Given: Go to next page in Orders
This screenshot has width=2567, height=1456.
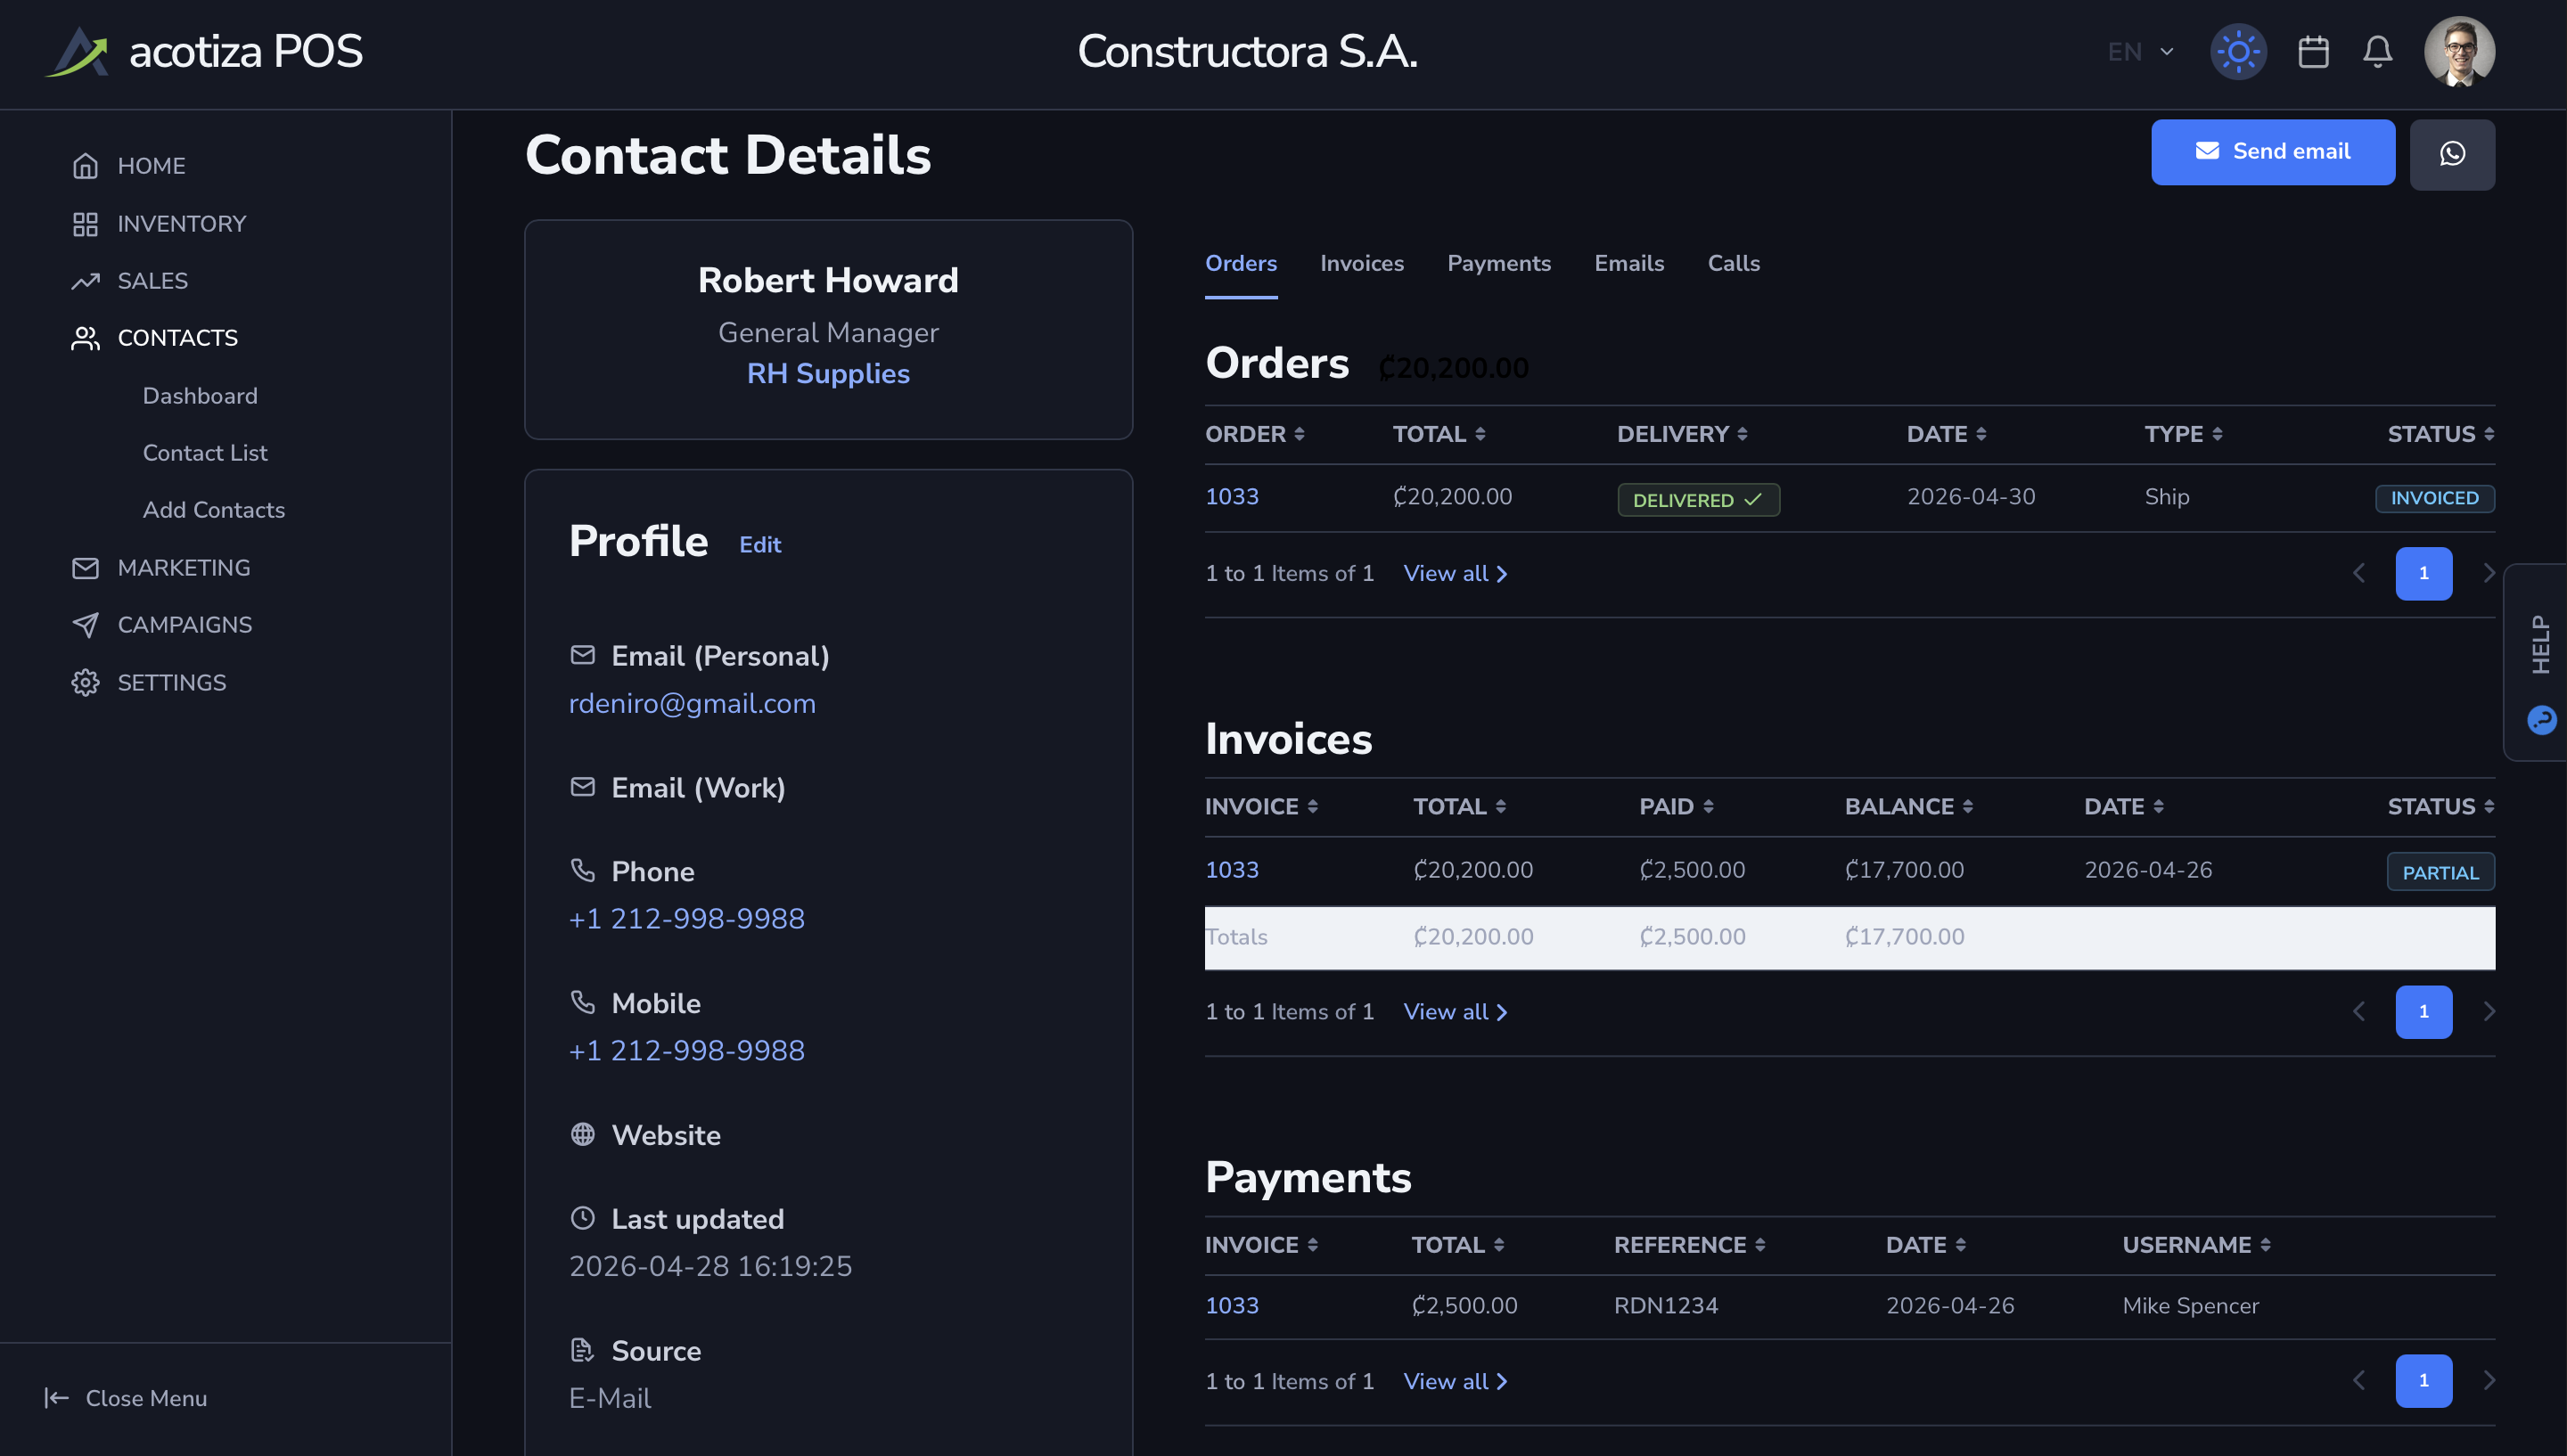Looking at the screenshot, I should [x=2488, y=573].
